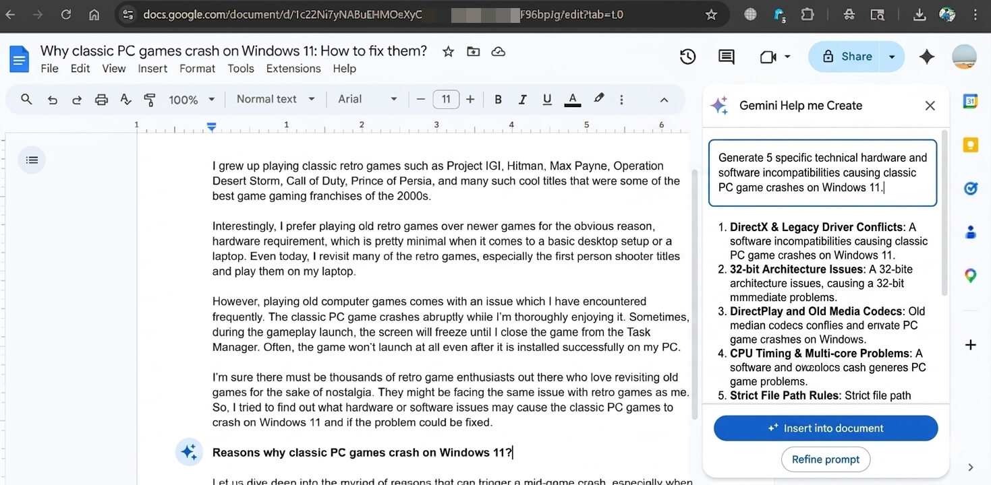991x485 pixels.
Task: Open the Arial font dropdown
Action: point(366,98)
